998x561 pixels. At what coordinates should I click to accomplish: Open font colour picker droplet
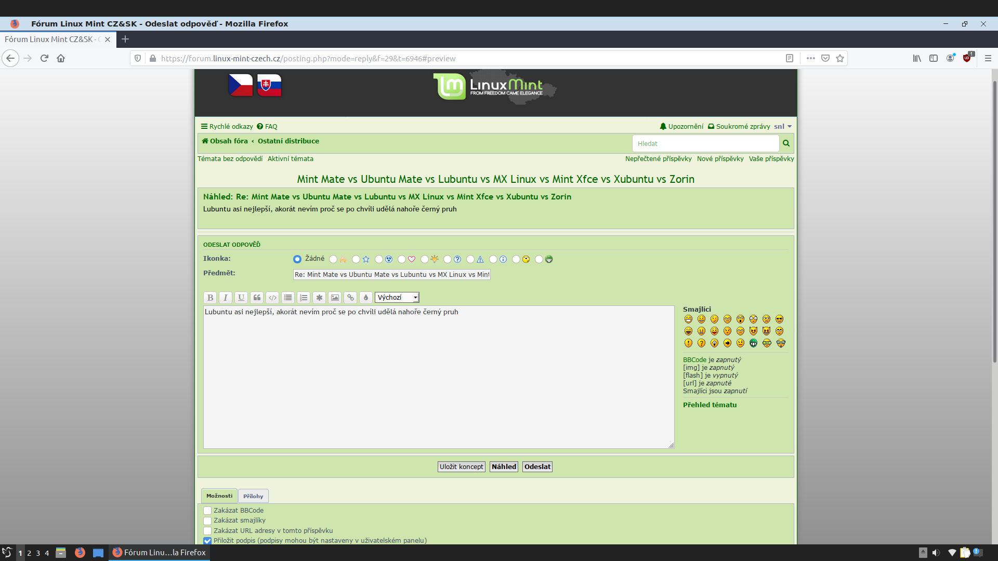[366, 298]
